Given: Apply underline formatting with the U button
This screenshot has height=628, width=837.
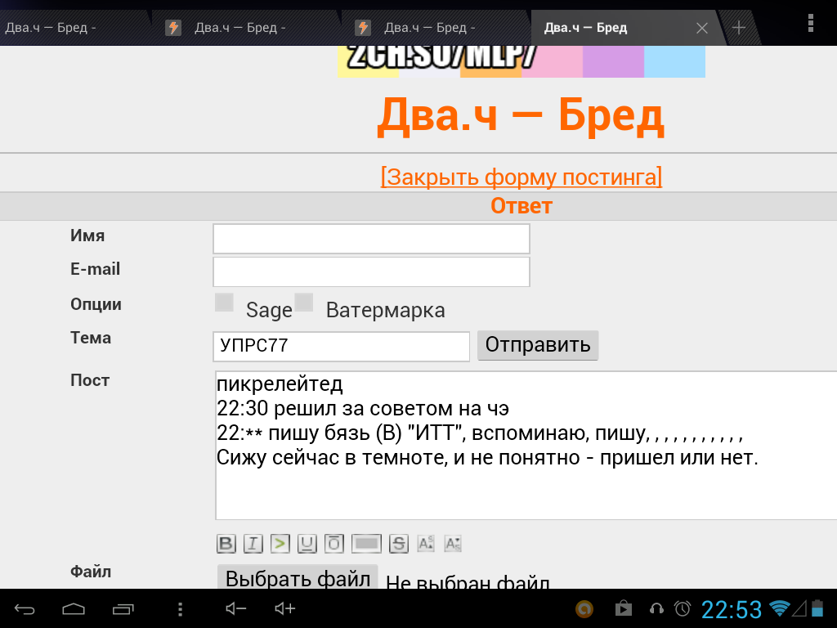Looking at the screenshot, I should pyautogui.click(x=307, y=544).
